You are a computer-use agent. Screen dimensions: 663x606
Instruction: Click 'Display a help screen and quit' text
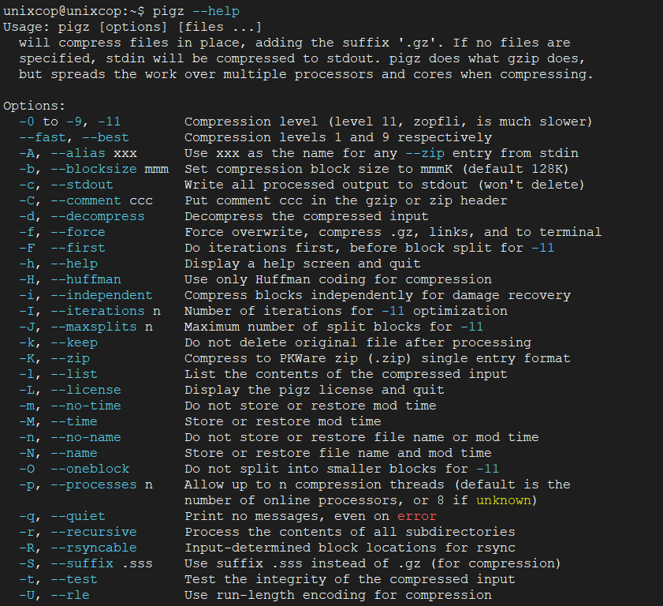[x=303, y=264]
